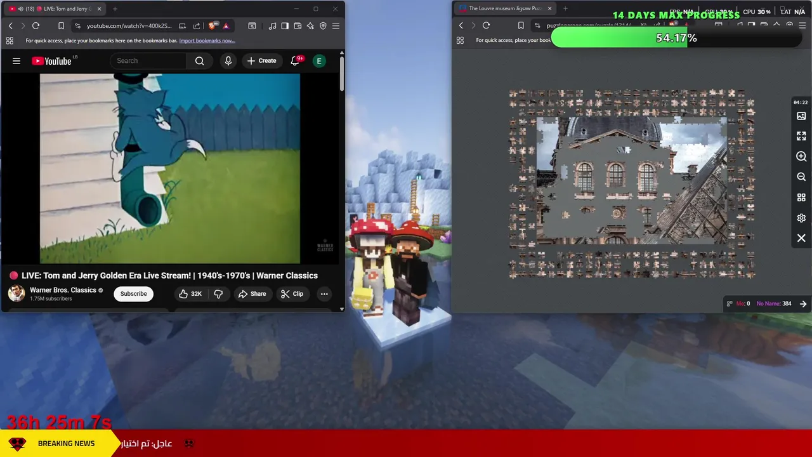Open bookmarks apps grid in YouTube window
Image resolution: width=812 pixels, height=457 pixels.
point(10,41)
